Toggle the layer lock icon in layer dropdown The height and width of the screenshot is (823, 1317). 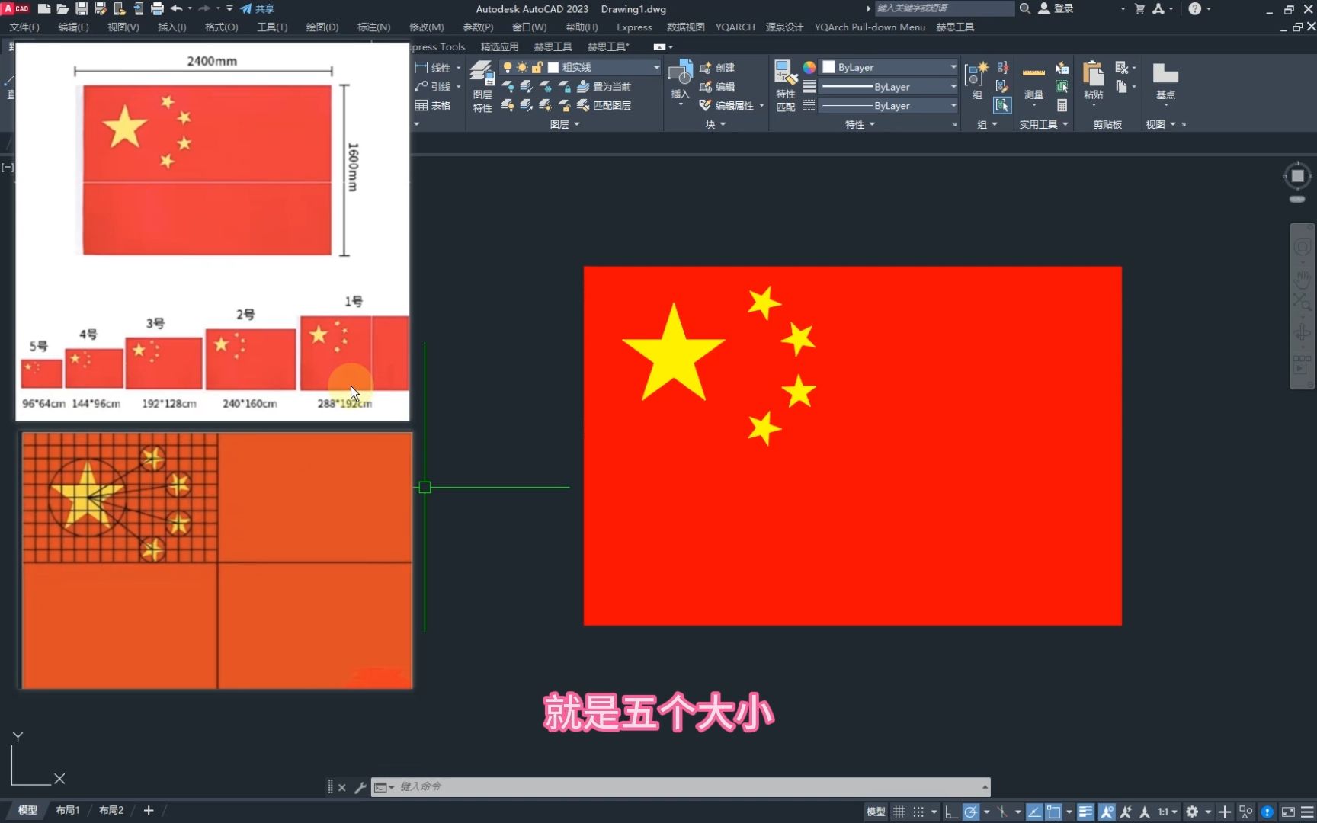tap(537, 68)
